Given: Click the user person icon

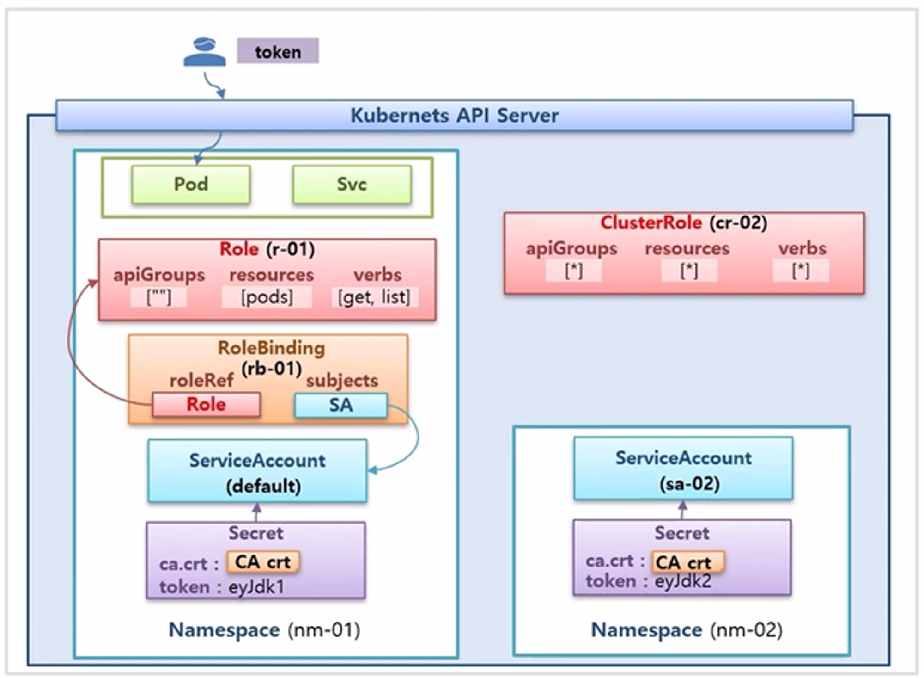Looking at the screenshot, I should [205, 52].
